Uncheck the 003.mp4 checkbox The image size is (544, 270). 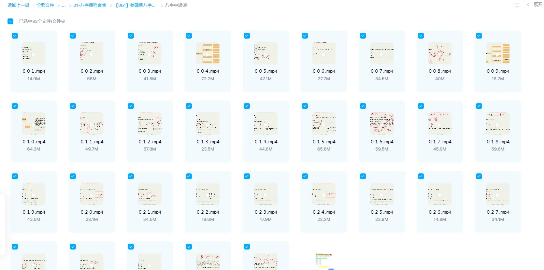point(131,36)
